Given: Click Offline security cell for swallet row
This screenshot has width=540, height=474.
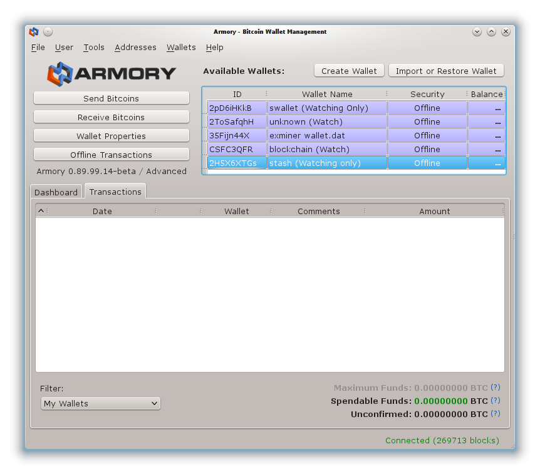Looking at the screenshot, I should coord(427,108).
